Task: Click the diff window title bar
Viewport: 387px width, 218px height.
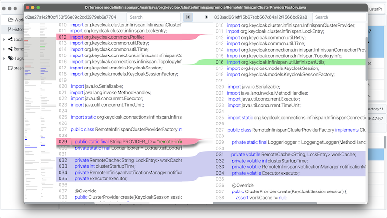Action: [x=195, y=7]
